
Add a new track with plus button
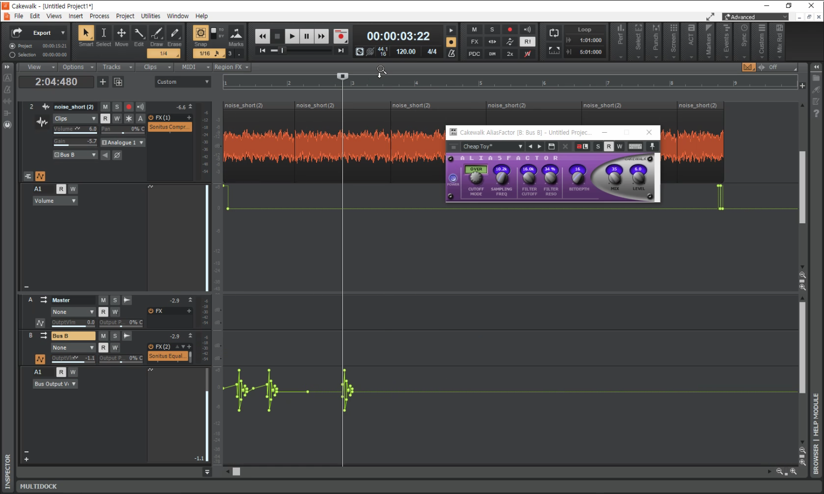(103, 82)
